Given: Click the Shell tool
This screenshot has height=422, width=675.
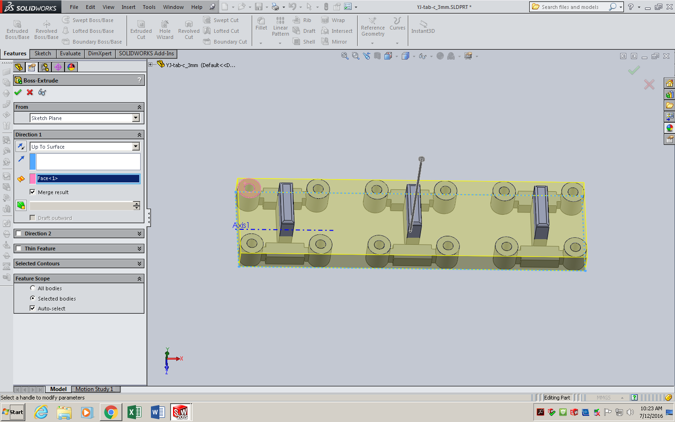Looking at the screenshot, I should pos(304,42).
